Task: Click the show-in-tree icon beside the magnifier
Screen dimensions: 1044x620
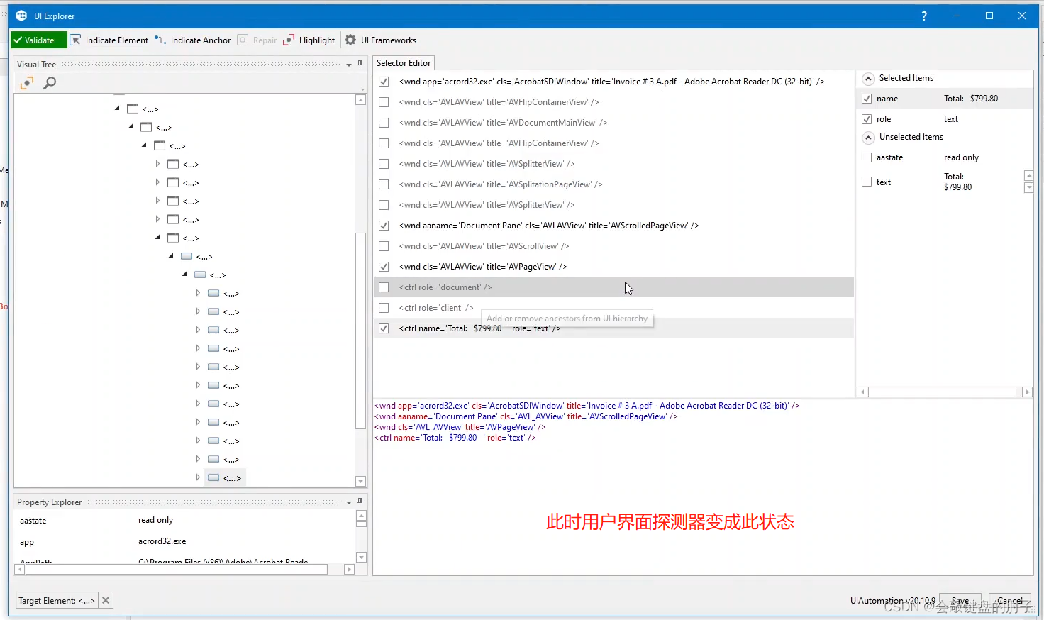Action: (x=27, y=83)
